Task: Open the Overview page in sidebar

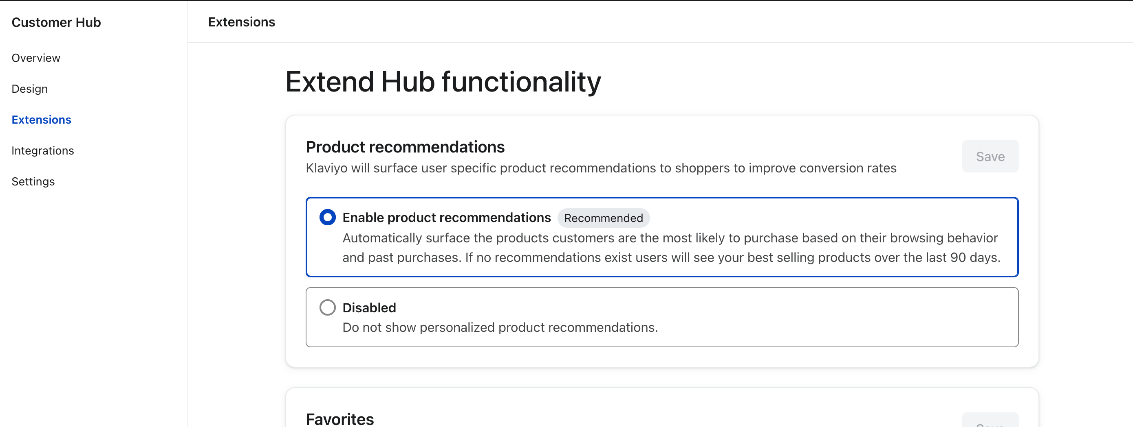Action: click(x=35, y=58)
